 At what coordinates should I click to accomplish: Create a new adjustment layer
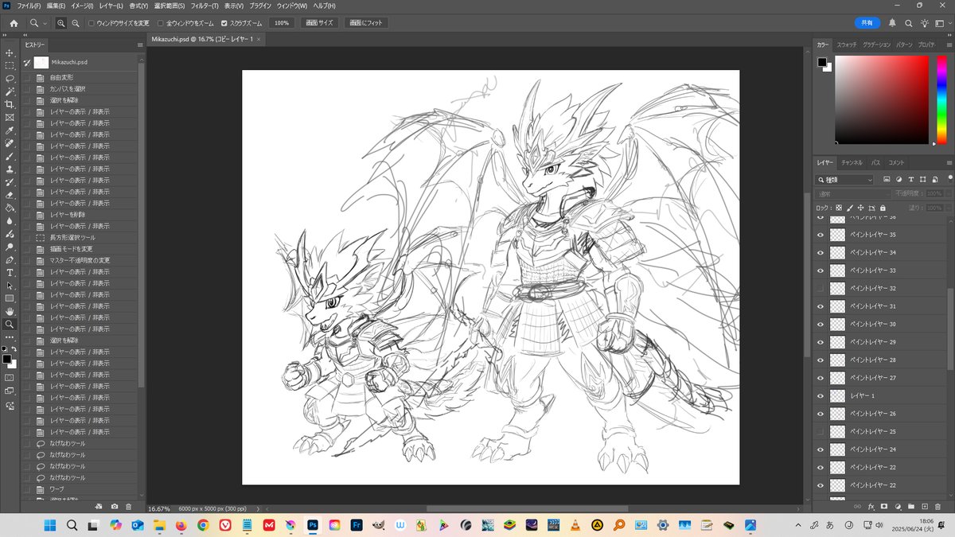tap(898, 506)
